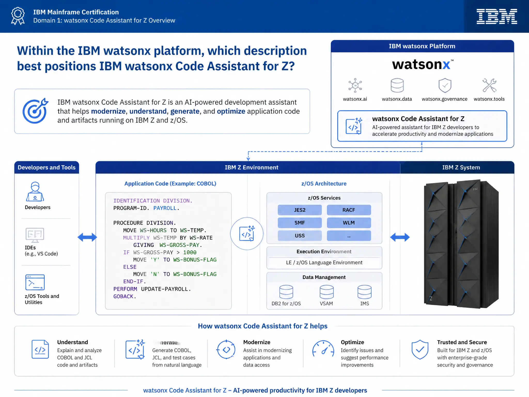Click the z/OS Architecture heading
529x397 pixels.
(324, 184)
